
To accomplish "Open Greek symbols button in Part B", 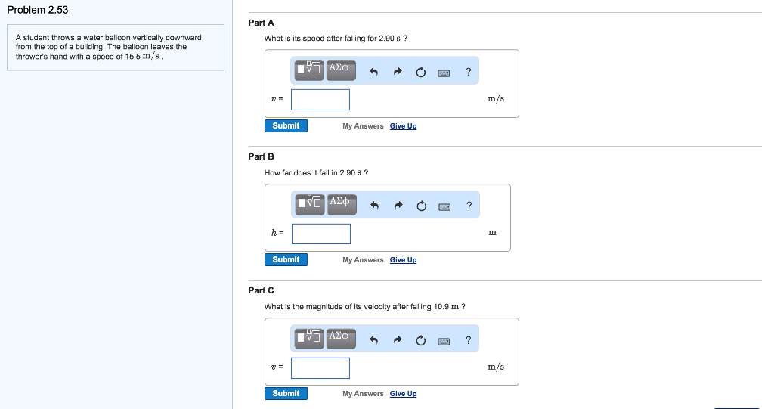I will (x=341, y=203).
